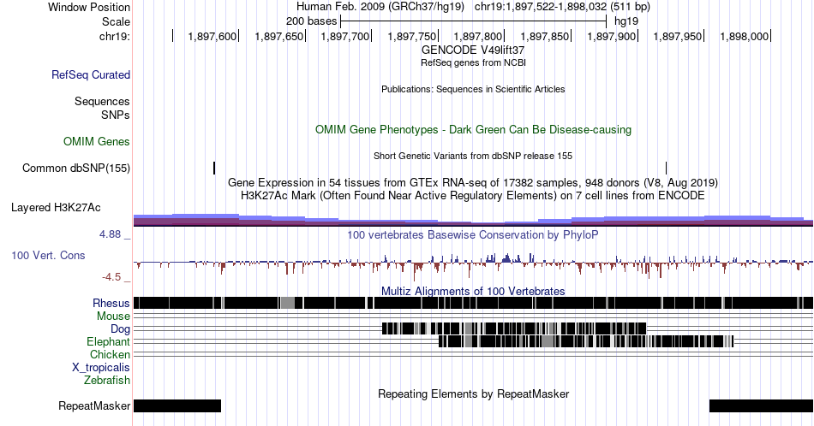Screen dimensions: 814x426
Task: Click the RefSeq Curated track label
Action: pos(90,74)
